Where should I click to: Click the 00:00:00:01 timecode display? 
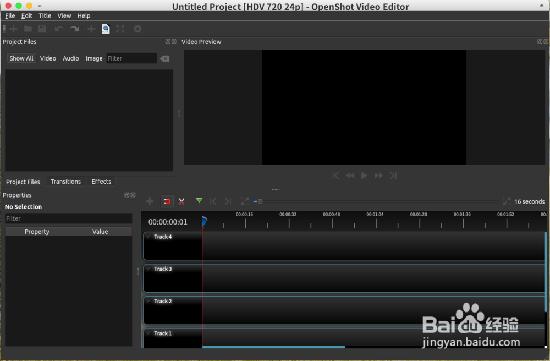click(x=168, y=222)
